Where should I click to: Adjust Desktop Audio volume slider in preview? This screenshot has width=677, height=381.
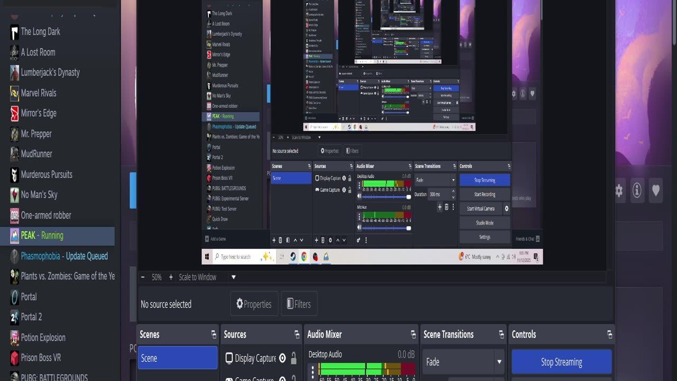pos(387,196)
